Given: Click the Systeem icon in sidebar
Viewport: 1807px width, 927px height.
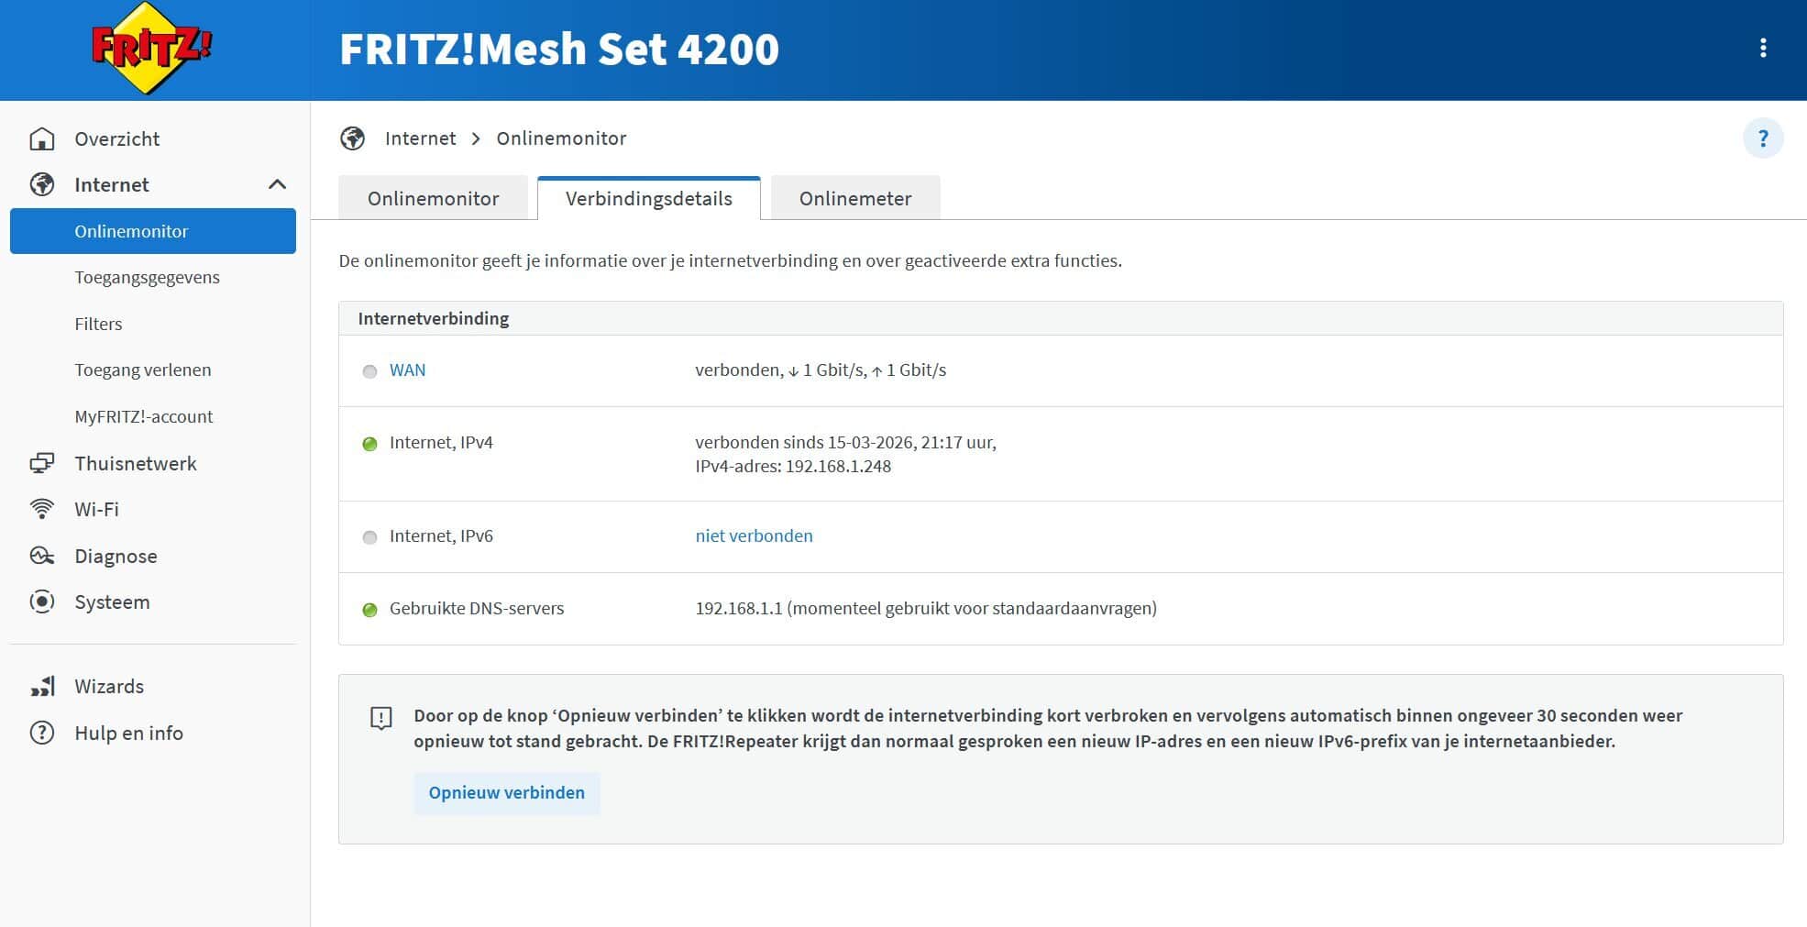Looking at the screenshot, I should click(x=42, y=601).
